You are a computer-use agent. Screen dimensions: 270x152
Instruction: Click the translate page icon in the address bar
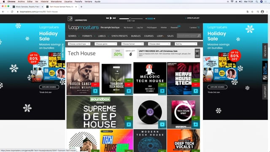(248, 12)
